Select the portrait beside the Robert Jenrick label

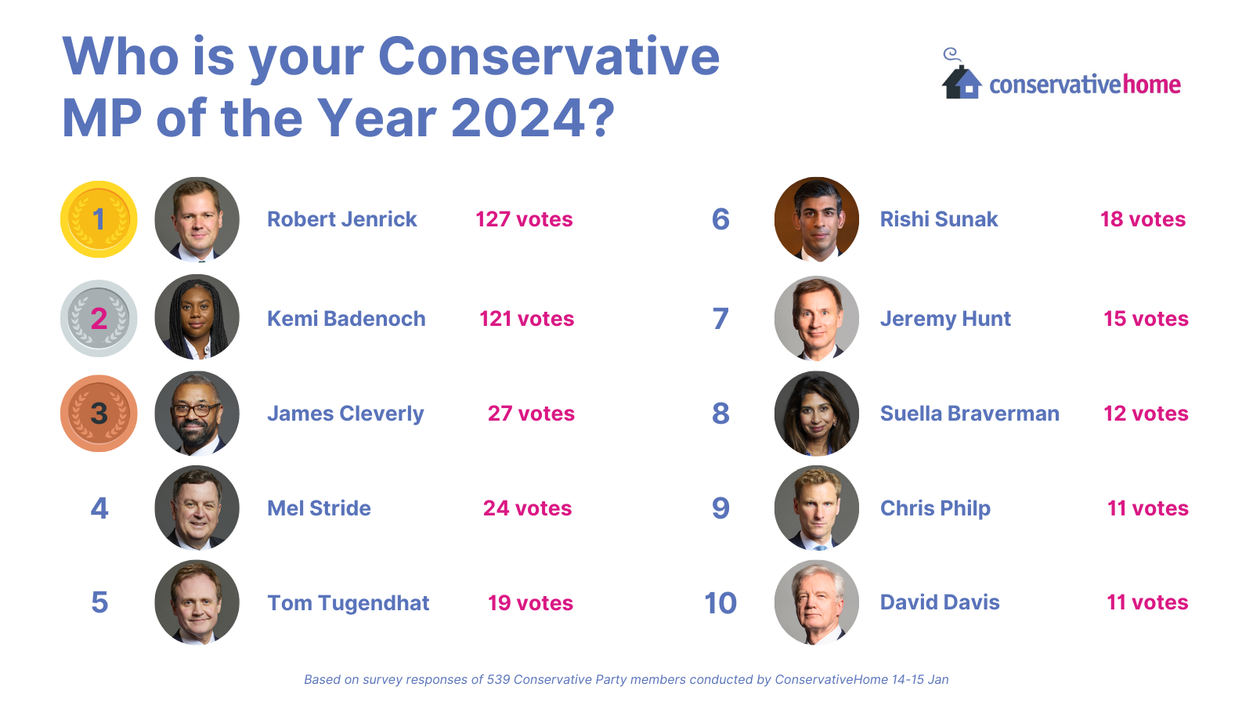point(197,219)
